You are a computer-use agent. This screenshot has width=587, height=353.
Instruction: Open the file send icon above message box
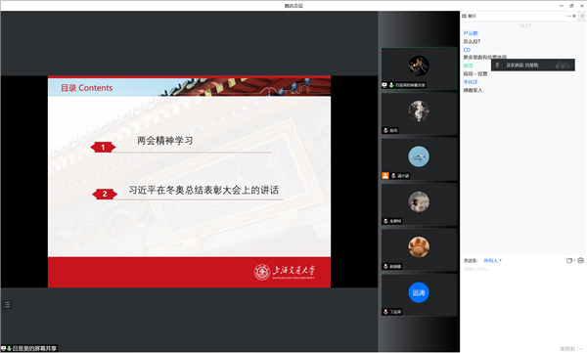pos(569,260)
